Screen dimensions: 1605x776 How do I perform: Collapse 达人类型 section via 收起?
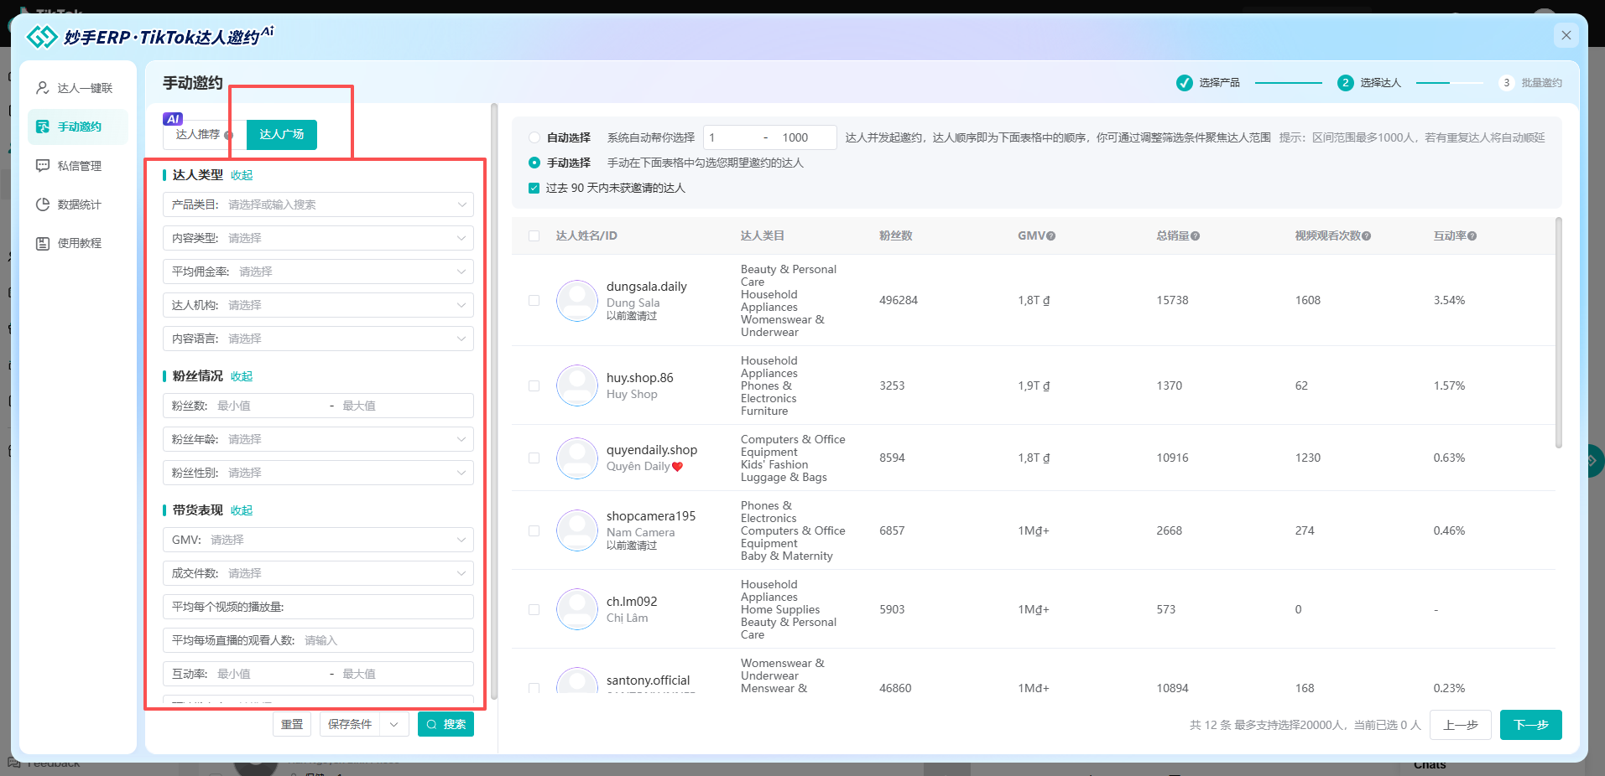(x=242, y=175)
